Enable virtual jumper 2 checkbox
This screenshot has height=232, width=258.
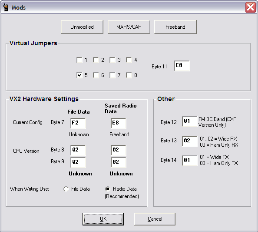[96, 60]
